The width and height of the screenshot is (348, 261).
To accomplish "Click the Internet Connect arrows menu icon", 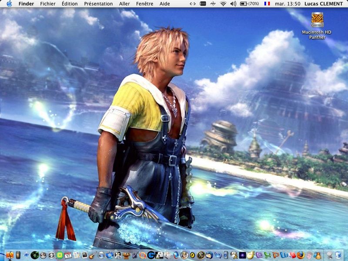I will (192, 3).
